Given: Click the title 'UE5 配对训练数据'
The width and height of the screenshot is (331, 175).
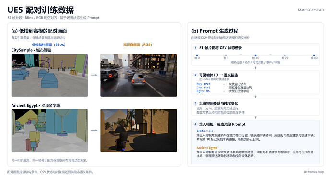Looking at the screenshot, I should 40,10.
